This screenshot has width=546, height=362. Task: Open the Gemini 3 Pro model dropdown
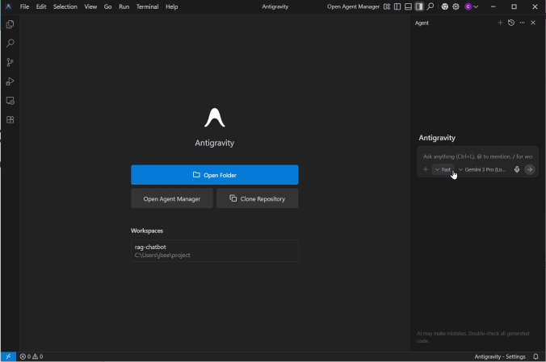tap(482, 169)
